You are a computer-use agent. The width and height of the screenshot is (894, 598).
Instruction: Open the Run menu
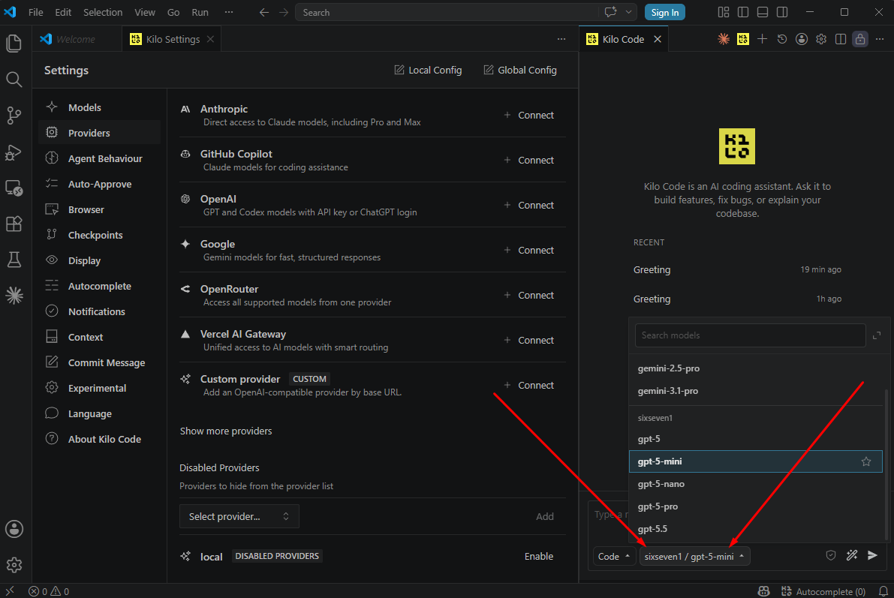pyautogui.click(x=200, y=12)
